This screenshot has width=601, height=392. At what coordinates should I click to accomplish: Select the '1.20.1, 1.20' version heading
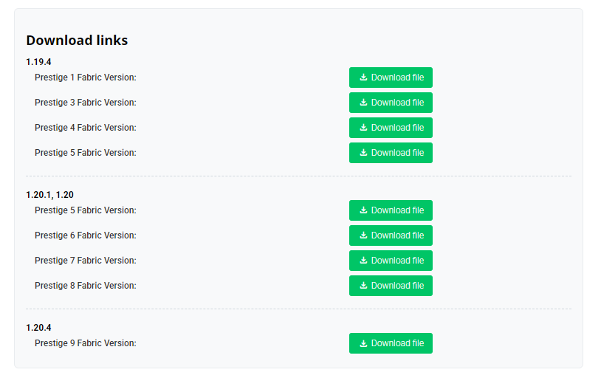(x=49, y=195)
